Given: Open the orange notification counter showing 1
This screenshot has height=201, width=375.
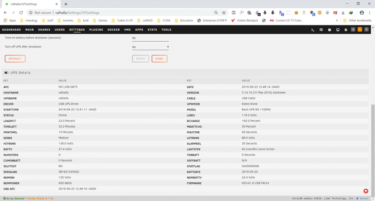Looking at the screenshot, I should [x=360, y=30].
